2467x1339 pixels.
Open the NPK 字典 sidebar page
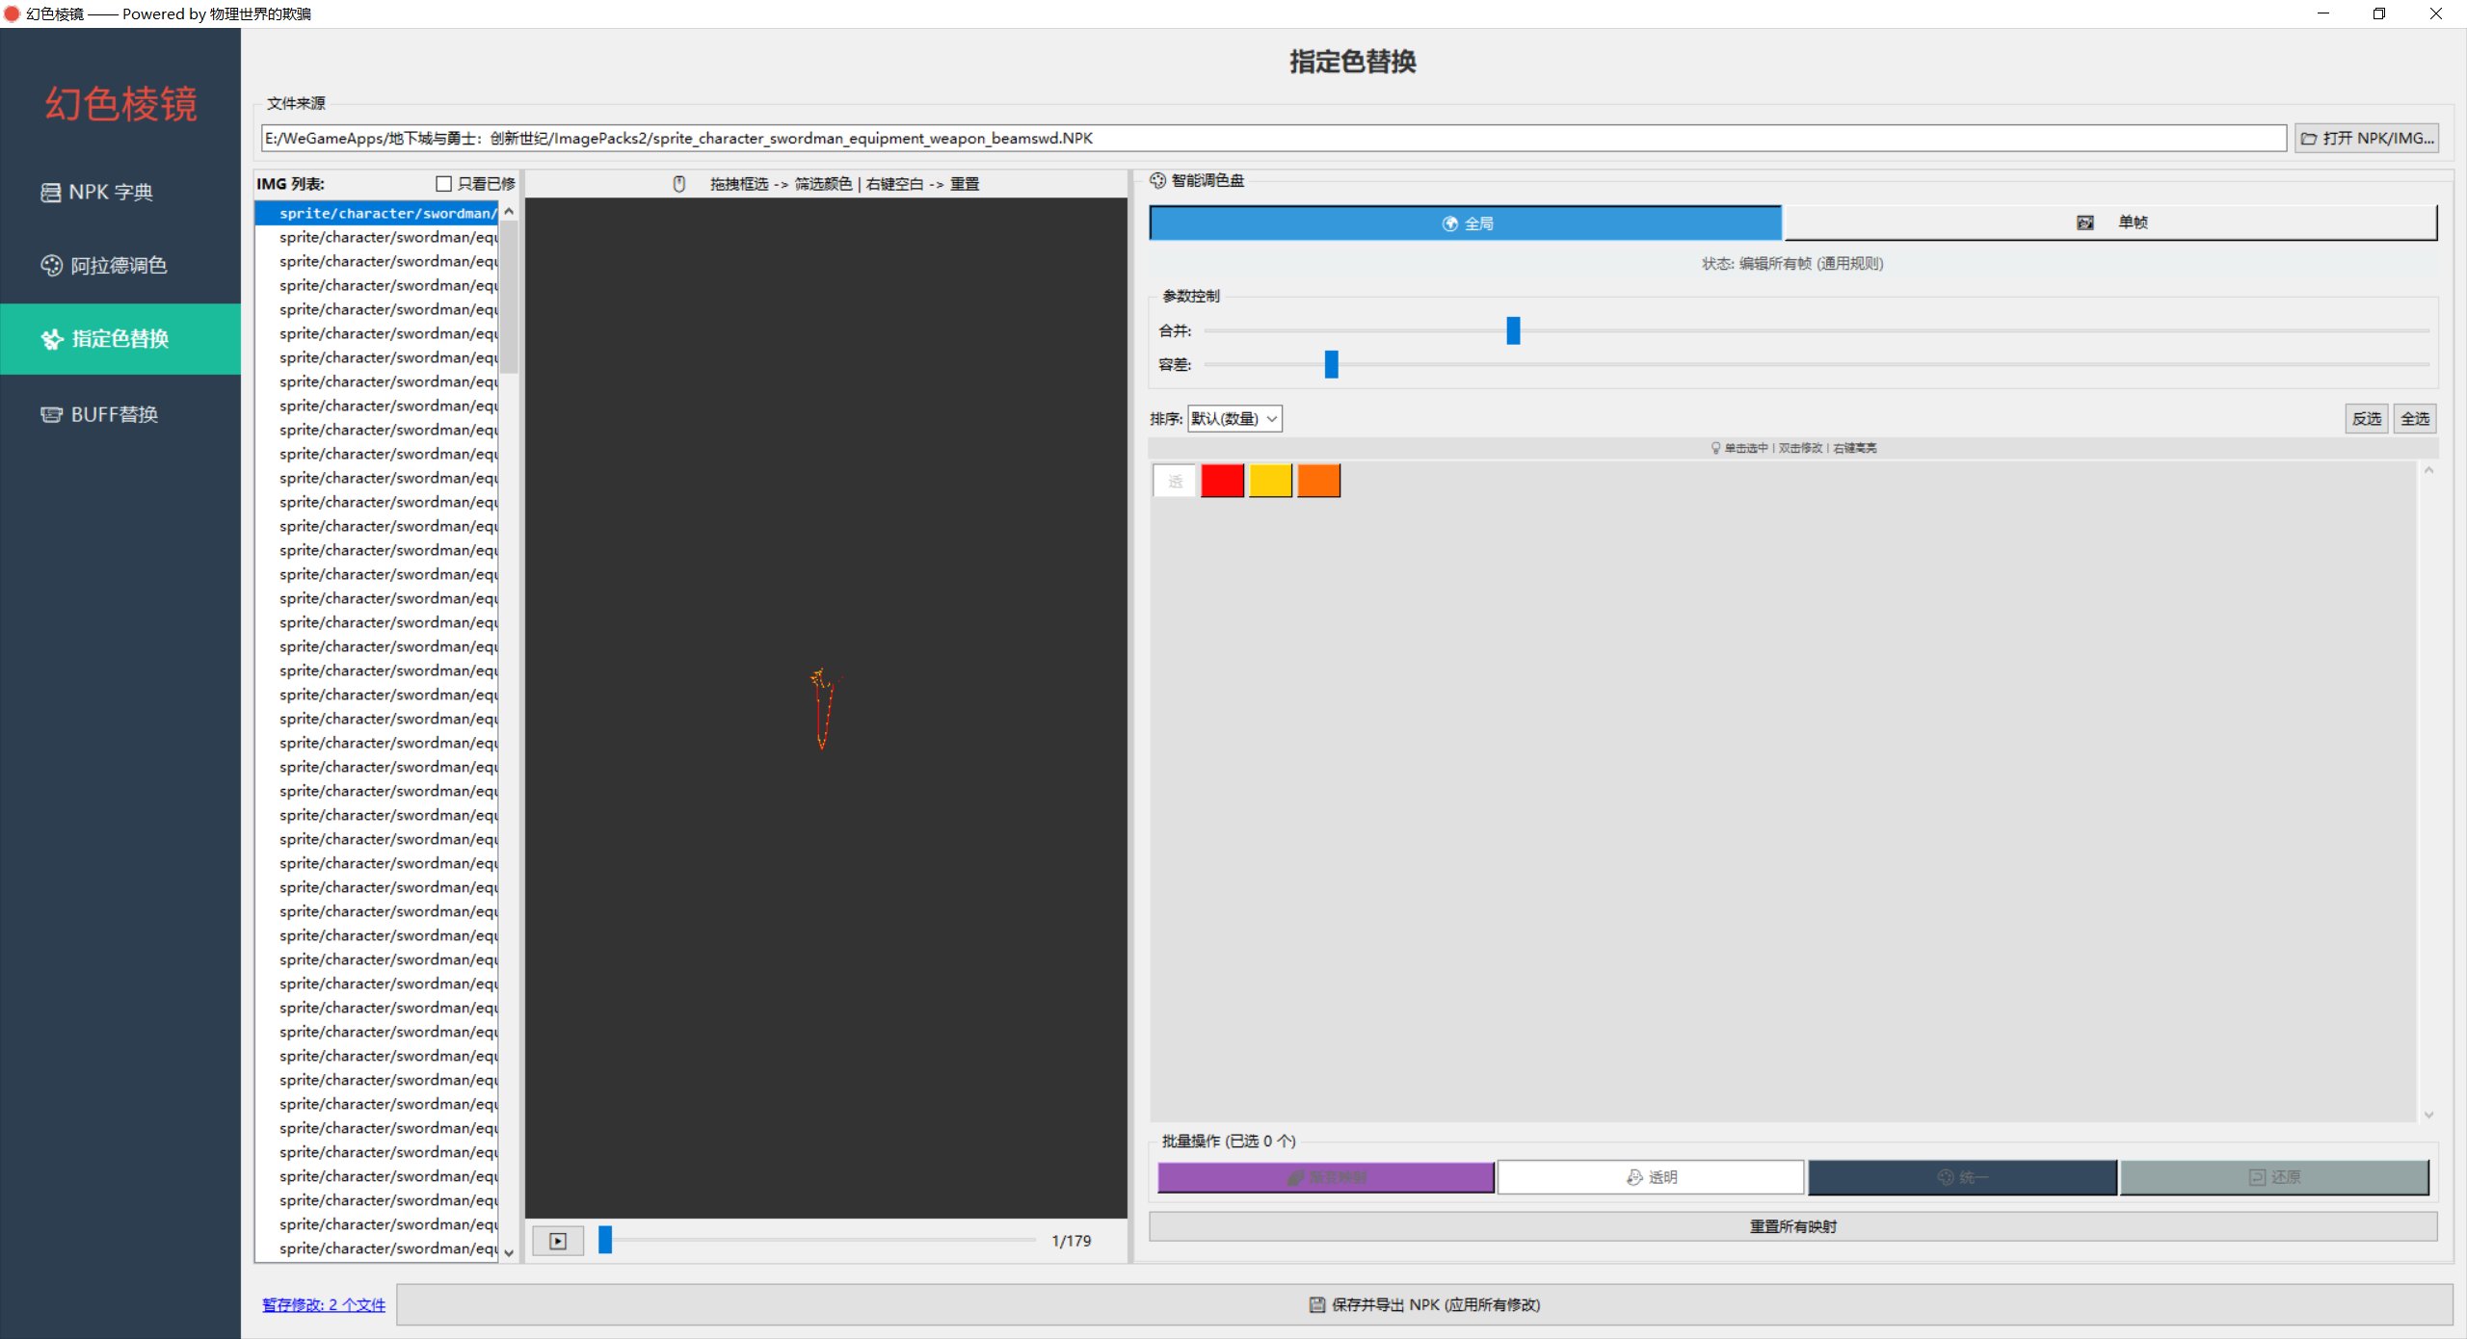point(109,192)
